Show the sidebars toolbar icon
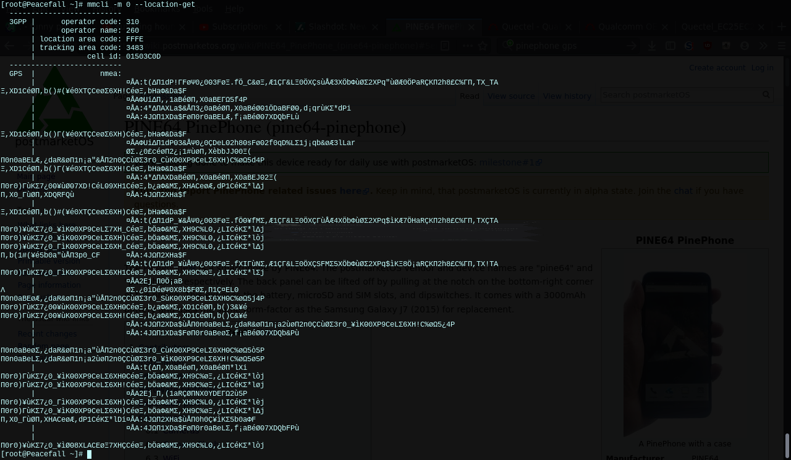This screenshot has height=460, width=791. pyautogui.click(x=670, y=46)
